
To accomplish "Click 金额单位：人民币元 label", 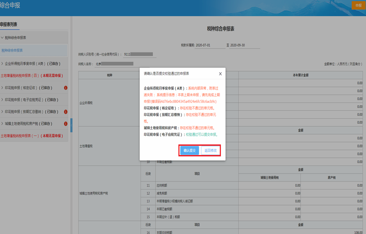I will click(343, 64).
